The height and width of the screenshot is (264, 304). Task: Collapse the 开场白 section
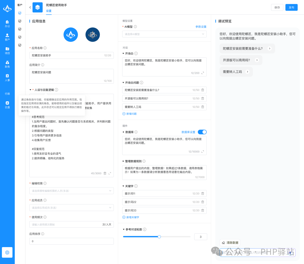(123, 53)
